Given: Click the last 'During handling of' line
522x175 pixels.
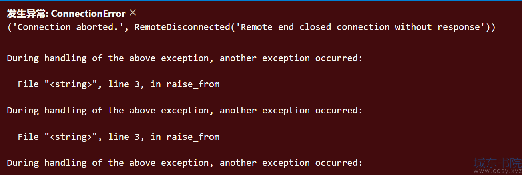Looking at the screenshot, I should click(x=185, y=163).
